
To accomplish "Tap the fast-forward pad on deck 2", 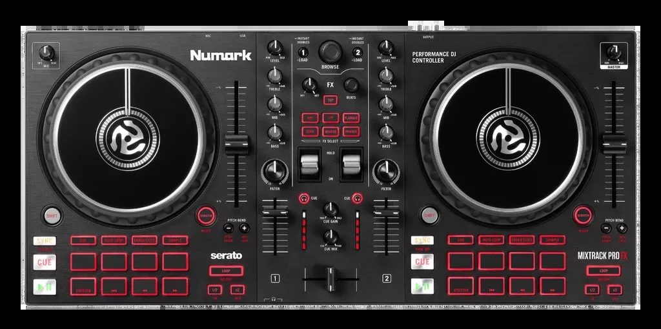I will (553, 286).
